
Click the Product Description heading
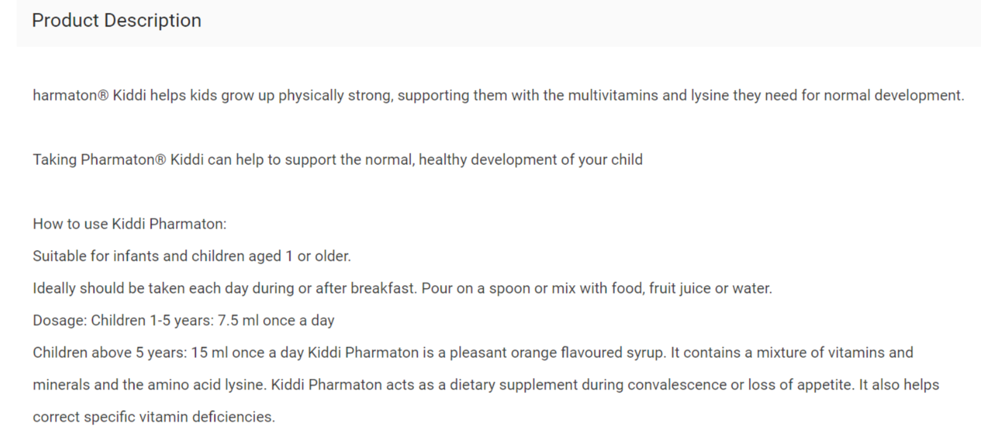(x=116, y=21)
